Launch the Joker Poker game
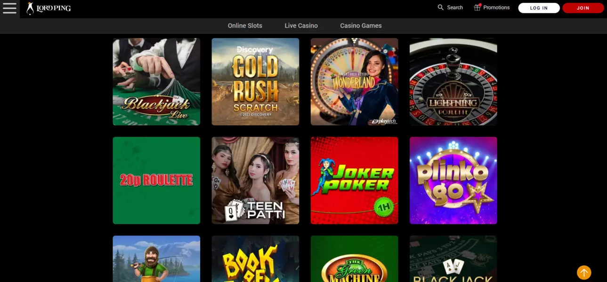This screenshot has height=282, width=607. 354,180
